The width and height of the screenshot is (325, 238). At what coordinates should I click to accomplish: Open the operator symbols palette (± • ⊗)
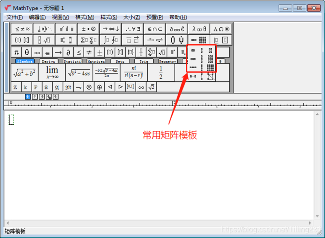coord(89,29)
